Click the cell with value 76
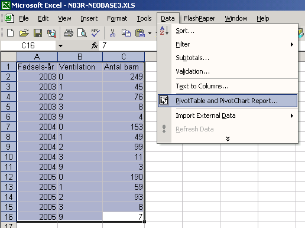 pyautogui.click(x=124, y=97)
